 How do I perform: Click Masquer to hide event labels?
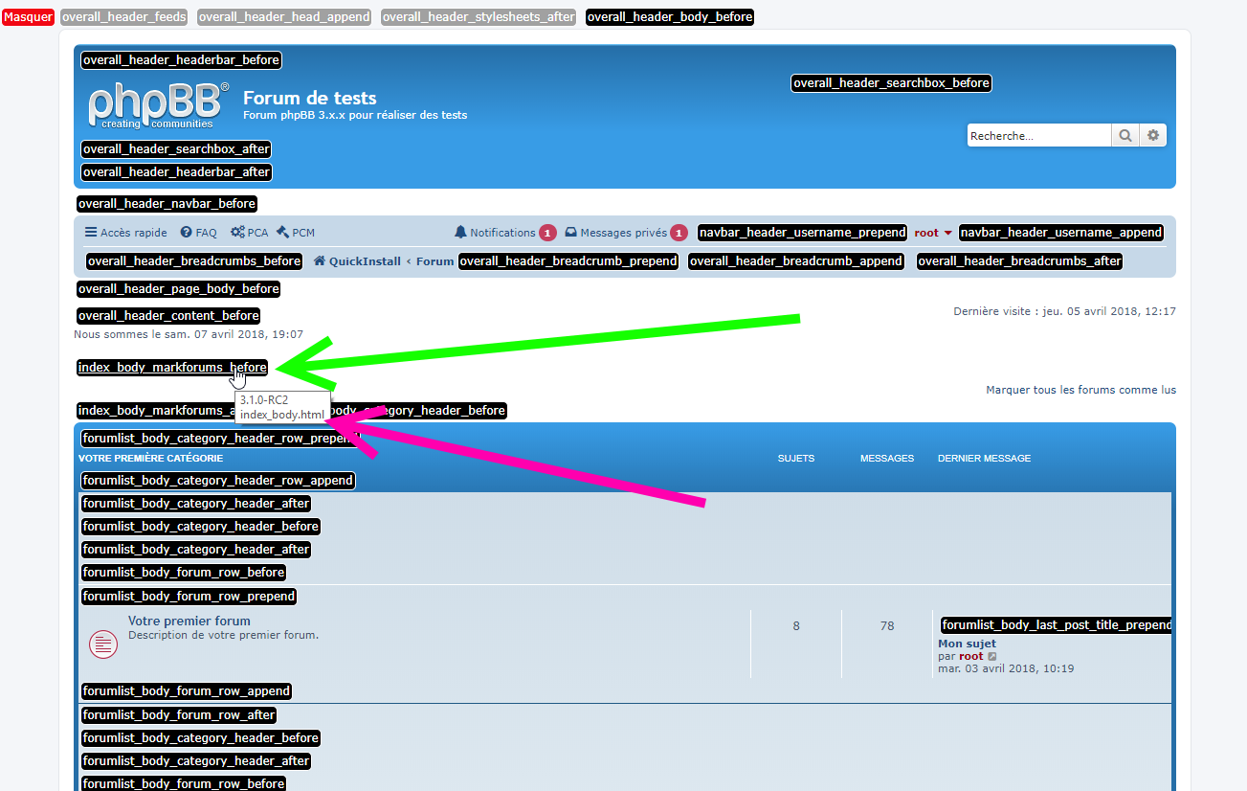28,17
